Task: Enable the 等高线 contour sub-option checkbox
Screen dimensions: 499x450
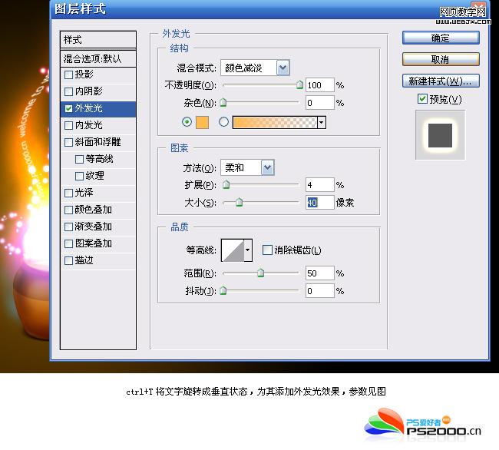Action: click(79, 159)
